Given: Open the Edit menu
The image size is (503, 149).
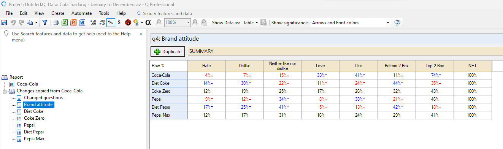Looking at the screenshot, I should tap(24, 13).
